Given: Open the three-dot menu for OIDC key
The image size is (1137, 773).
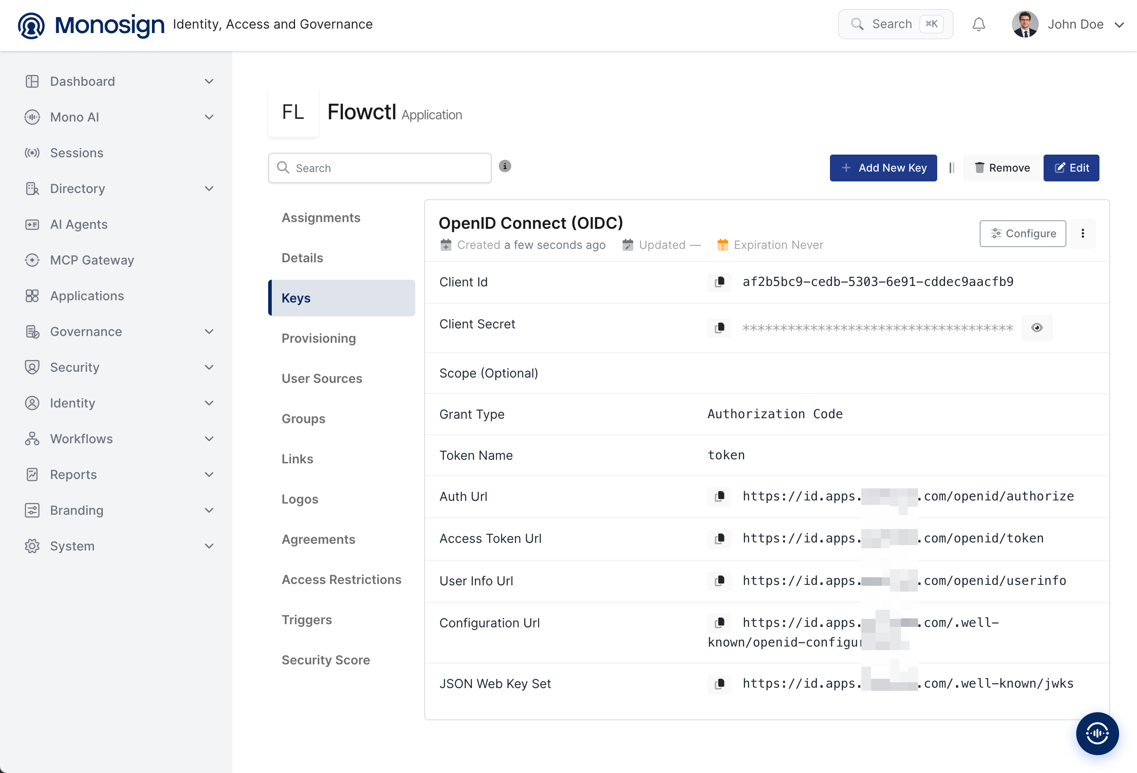Looking at the screenshot, I should click(1082, 233).
